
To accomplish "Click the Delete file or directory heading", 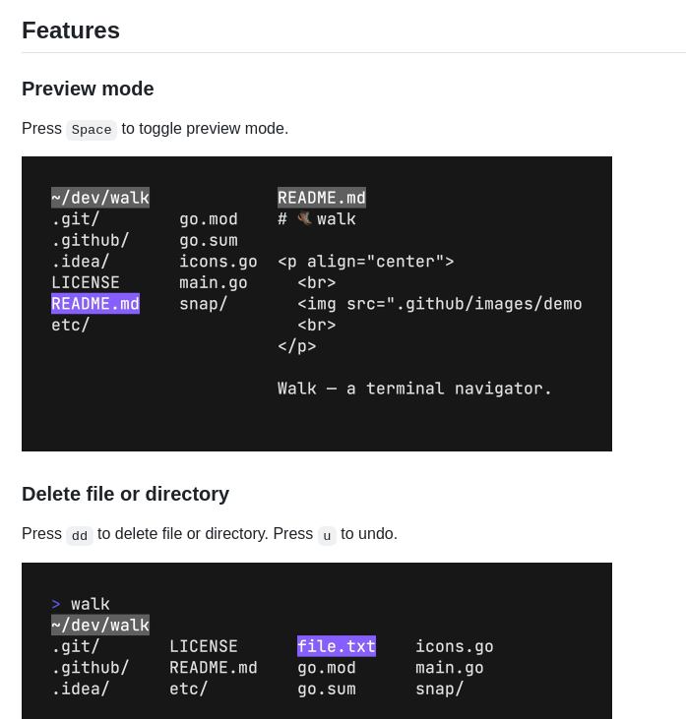I will (125, 494).
